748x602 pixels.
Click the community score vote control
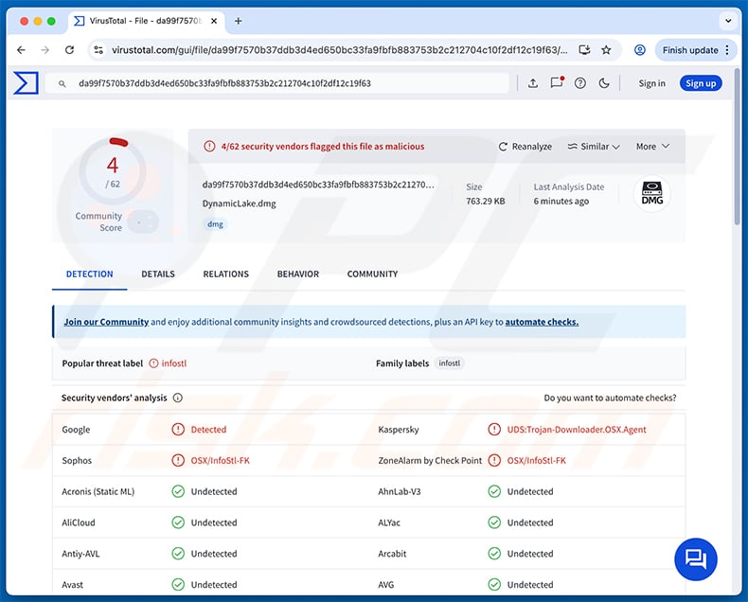click(x=143, y=222)
